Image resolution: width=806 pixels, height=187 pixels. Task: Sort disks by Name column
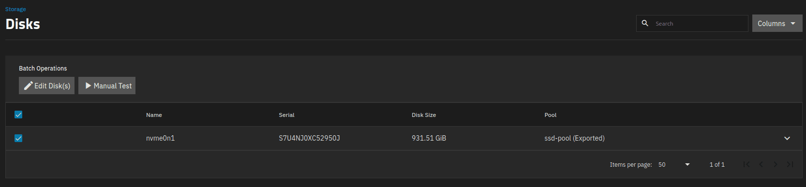[x=154, y=115]
